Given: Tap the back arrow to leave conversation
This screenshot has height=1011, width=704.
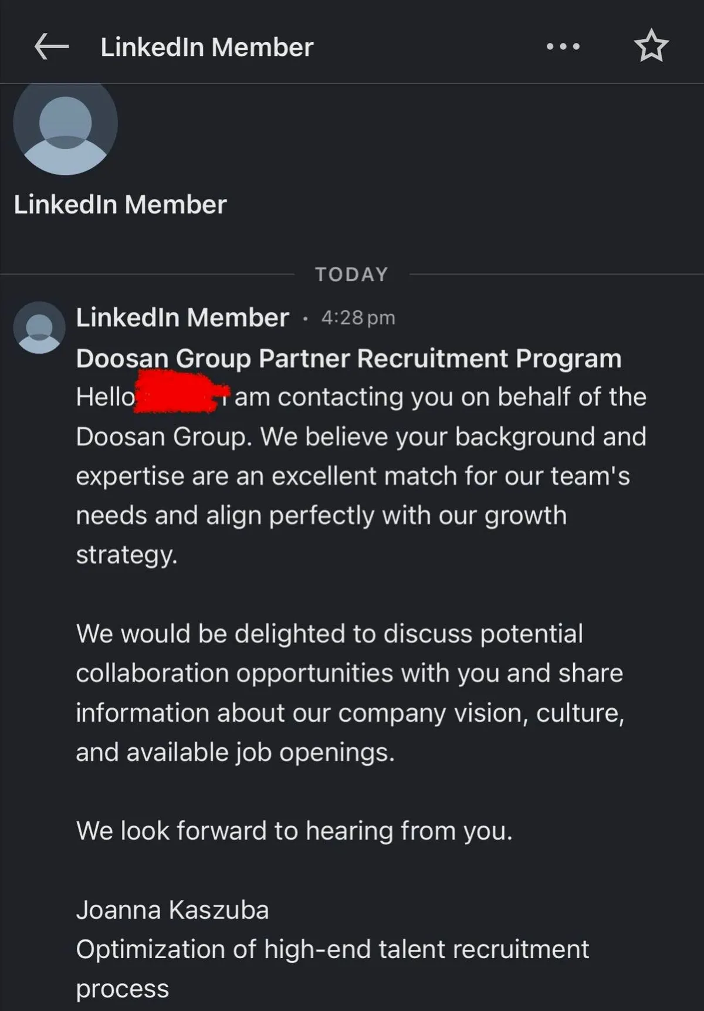Looking at the screenshot, I should tap(52, 46).
